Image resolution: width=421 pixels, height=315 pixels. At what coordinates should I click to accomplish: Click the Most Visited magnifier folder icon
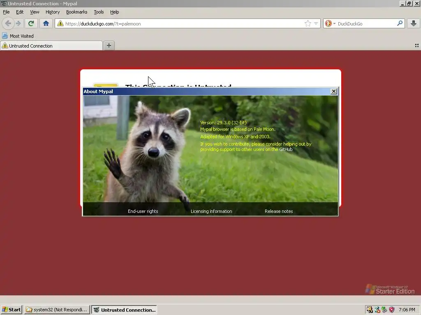click(5, 36)
